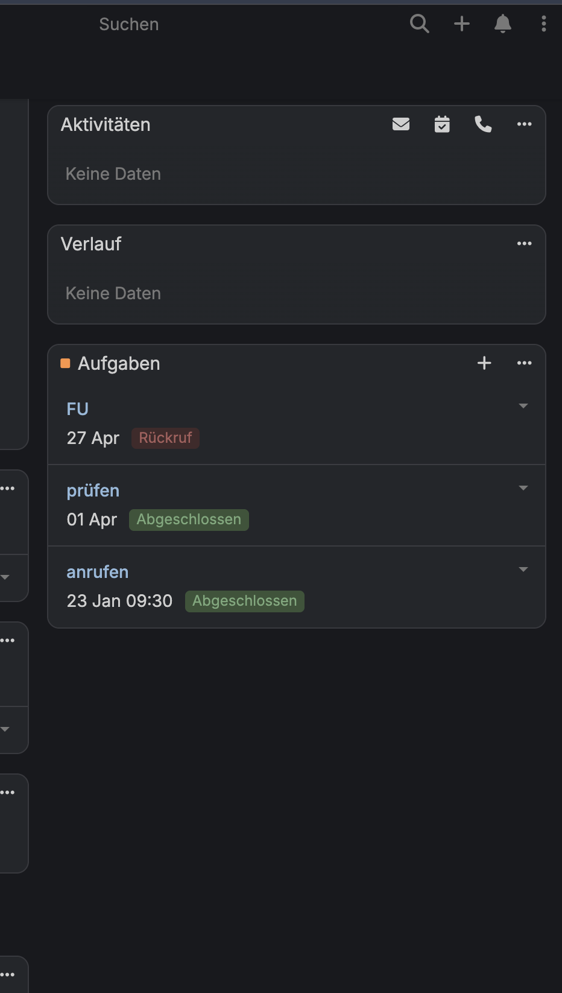
Task: Compose email from Aktivitäten panel
Action: (x=401, y=124)
